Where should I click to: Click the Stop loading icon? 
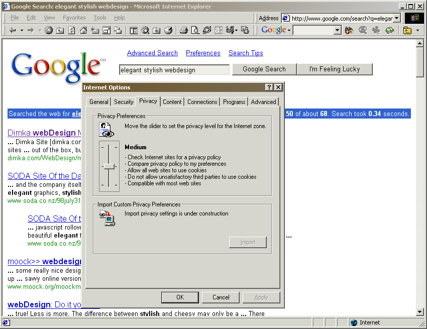49,30
